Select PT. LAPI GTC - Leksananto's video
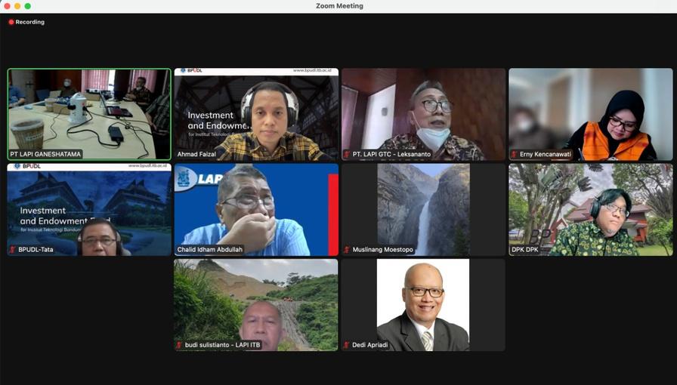This screenshot has height=385, width=677. pyautogui.click(x=423, y=115)
